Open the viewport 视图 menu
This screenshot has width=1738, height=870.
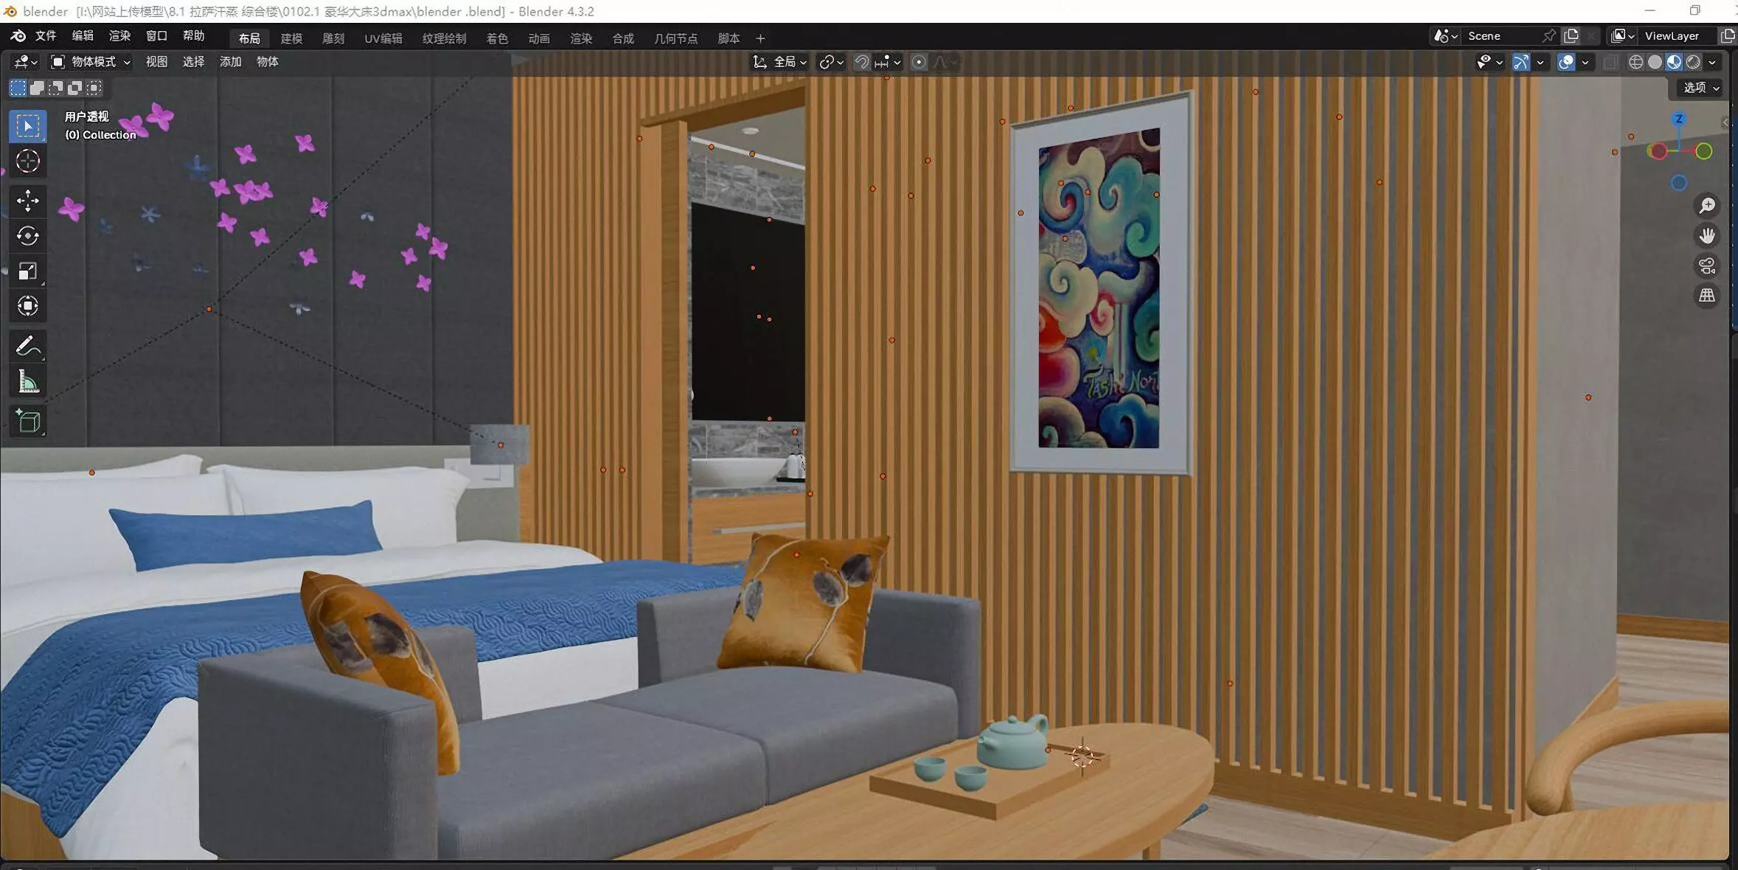pyautogui.click(x=156, y=63)
